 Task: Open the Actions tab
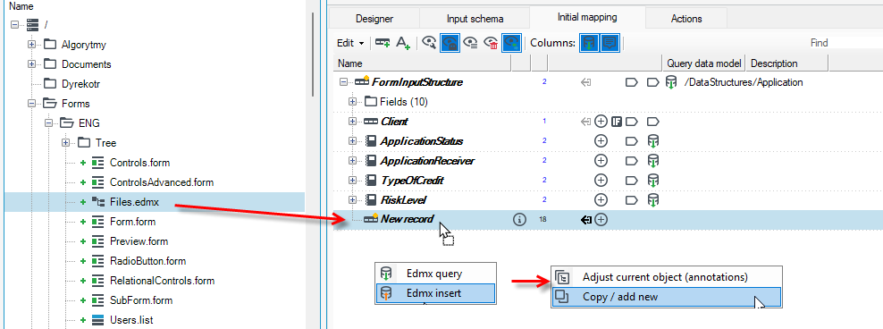686,19
